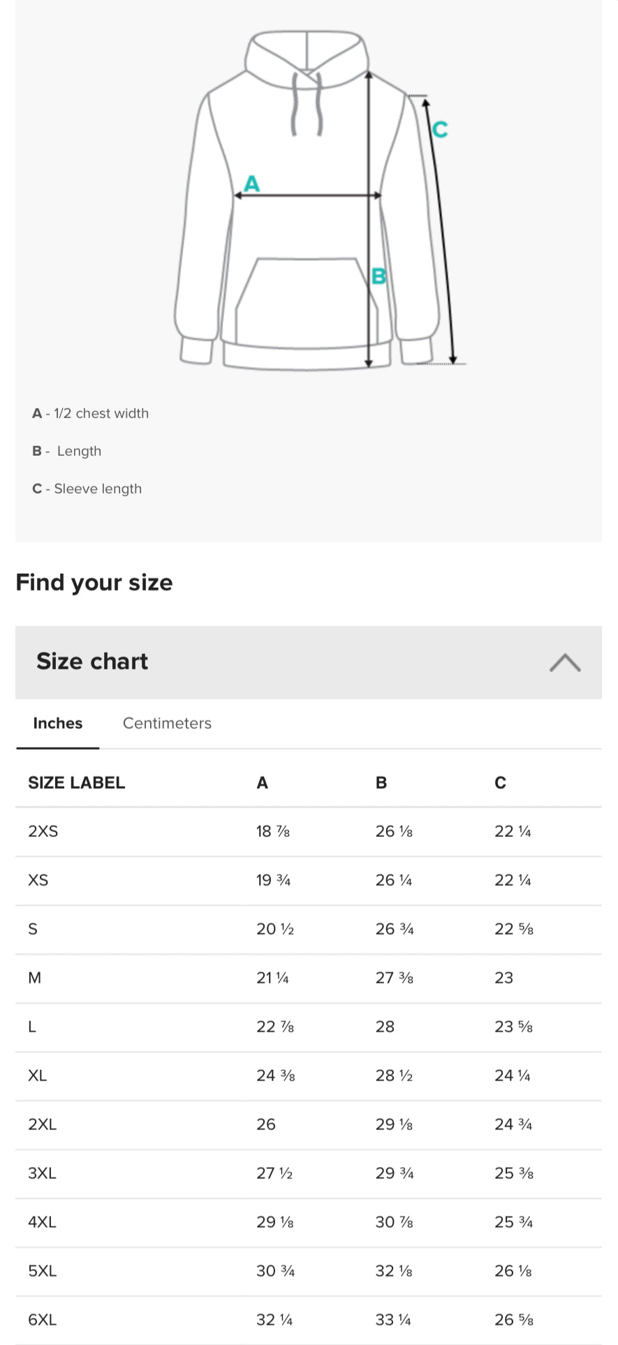Collapse the Size chart section chevron
618x1345 pixels.
tap(564, 662)
